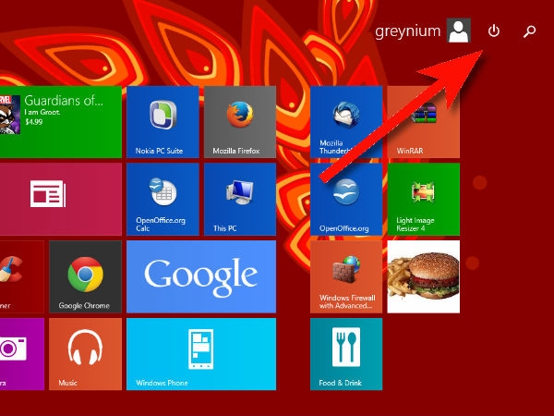Open Windows Firewall with Advanced Security tile
Image resolution: width=554 pixels, height=416 pixels.
coord(346,276)
